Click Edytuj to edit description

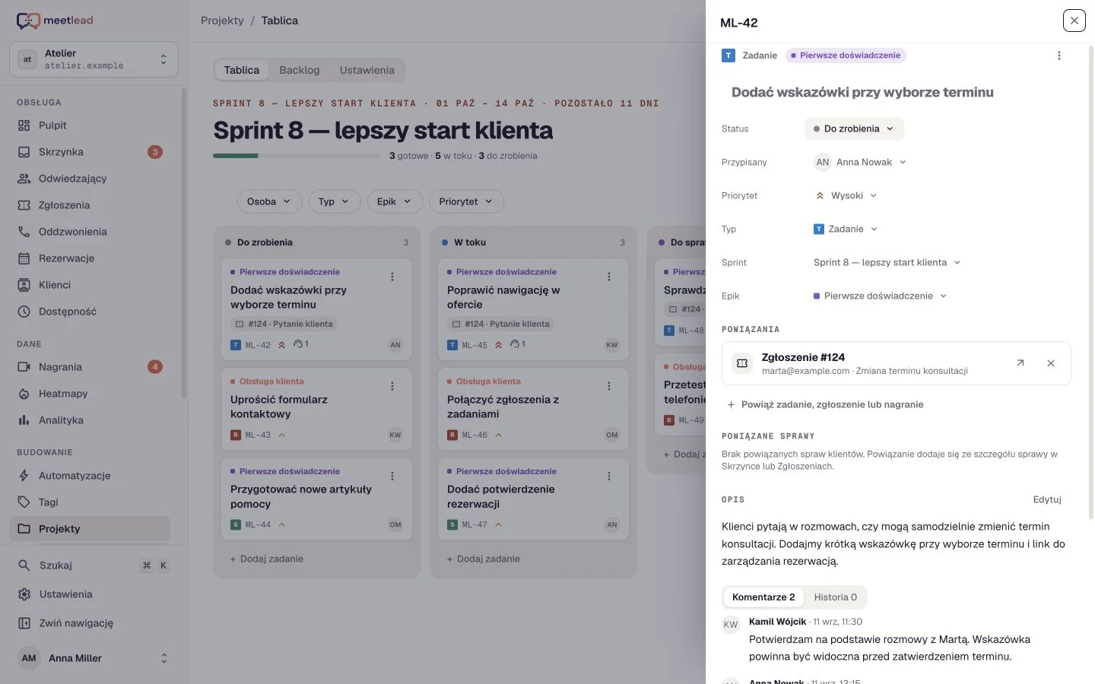(1047, 499)
